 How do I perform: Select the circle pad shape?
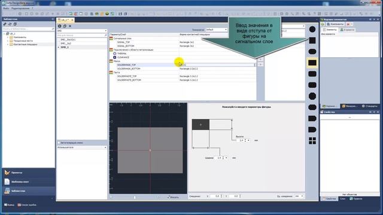[312, 29]
